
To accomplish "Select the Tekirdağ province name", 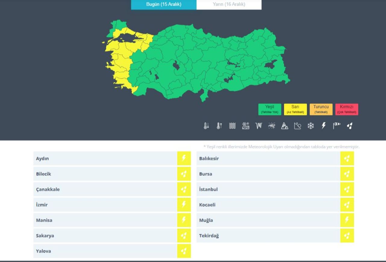I will click(x=209, y=236).
